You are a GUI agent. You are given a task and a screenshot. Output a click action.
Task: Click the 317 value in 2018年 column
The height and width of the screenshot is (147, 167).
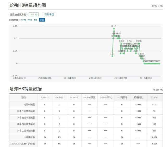[x=154, y=131]
